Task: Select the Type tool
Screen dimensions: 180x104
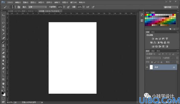Action: [x=3, y=72]
